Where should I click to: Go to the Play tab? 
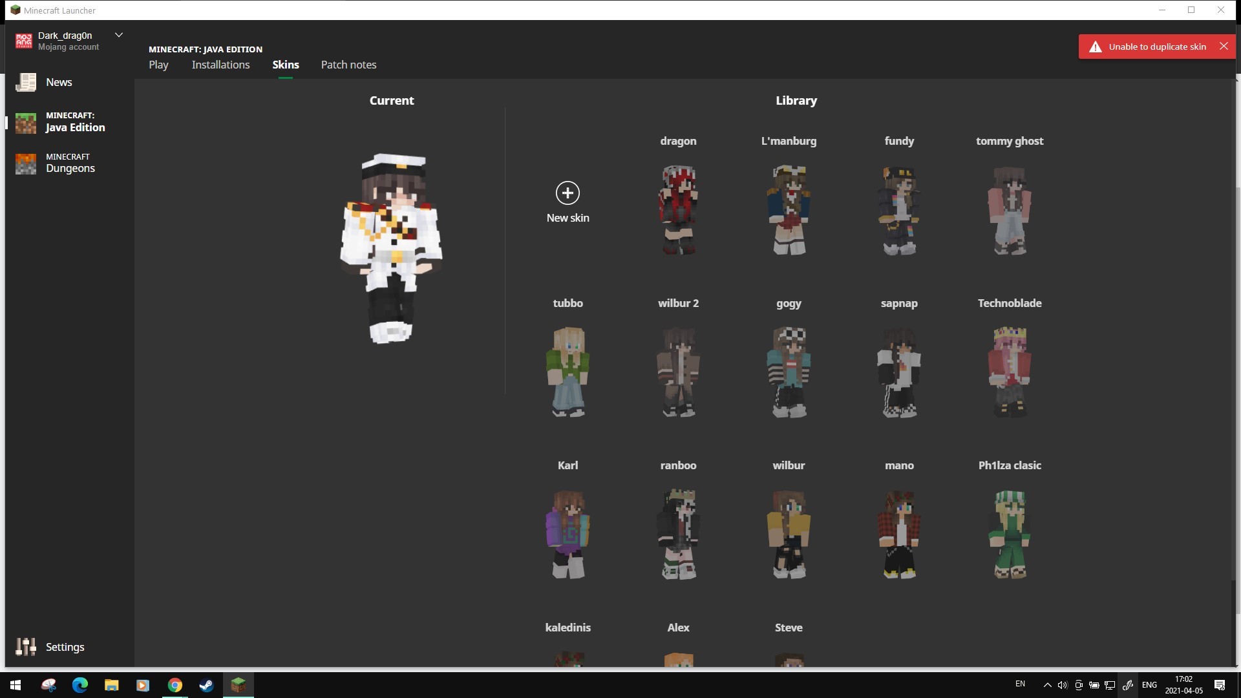click(x=158, y=65)
